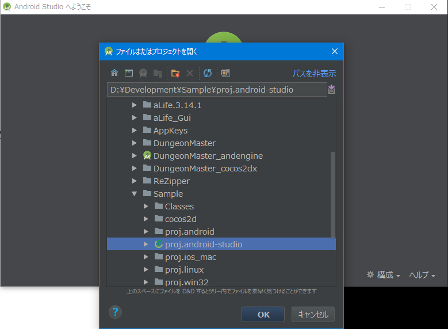Viewport: 448px width, 329px height.
Task: Expand the aLife_Gui folder
Action: point(135,118)
